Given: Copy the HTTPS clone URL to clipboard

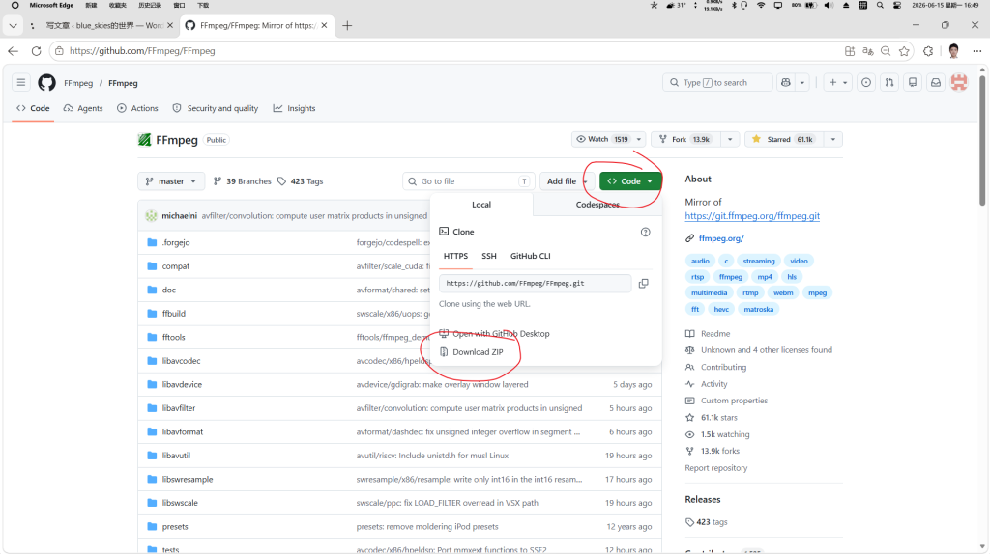Looking at the screenshot, I should click(x=643, y=284).
